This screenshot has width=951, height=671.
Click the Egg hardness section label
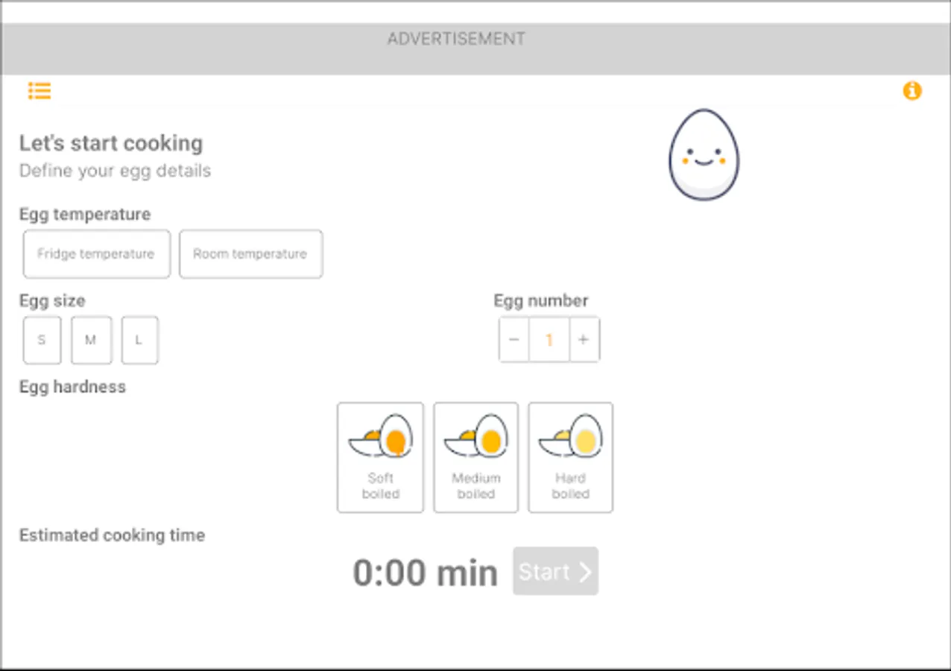[x=72, y=386]
